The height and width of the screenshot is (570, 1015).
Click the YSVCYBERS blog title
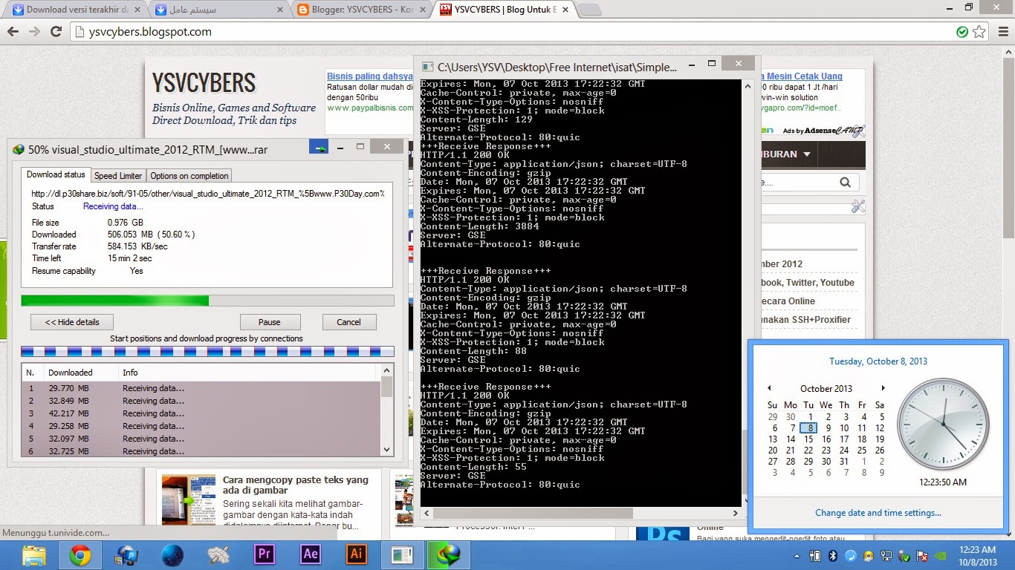[204, 83]
